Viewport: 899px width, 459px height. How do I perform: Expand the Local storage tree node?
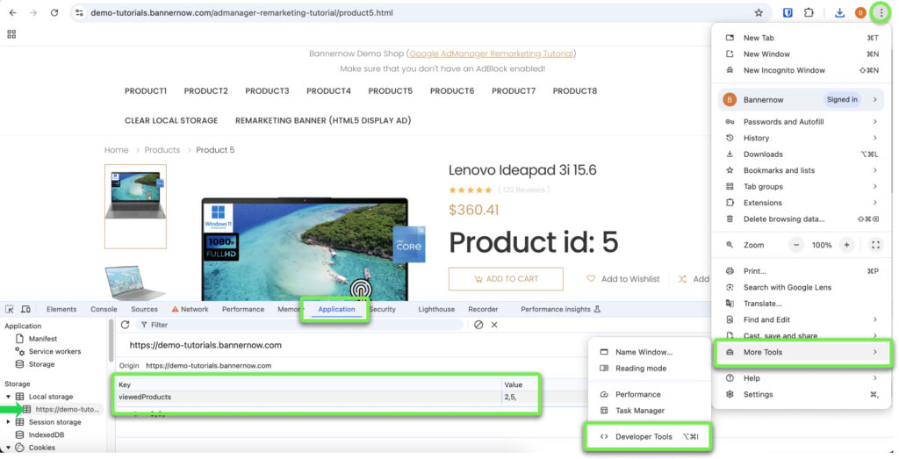8,397
